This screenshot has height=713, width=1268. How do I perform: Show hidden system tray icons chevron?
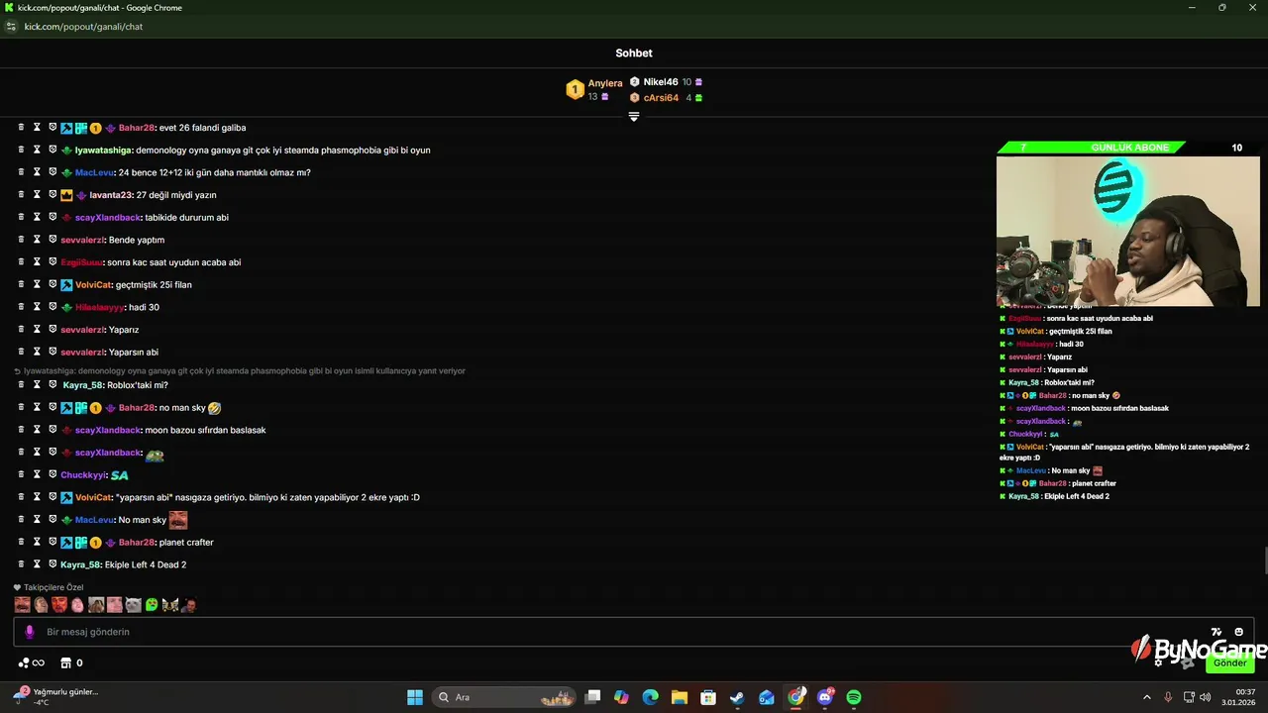1147,697
